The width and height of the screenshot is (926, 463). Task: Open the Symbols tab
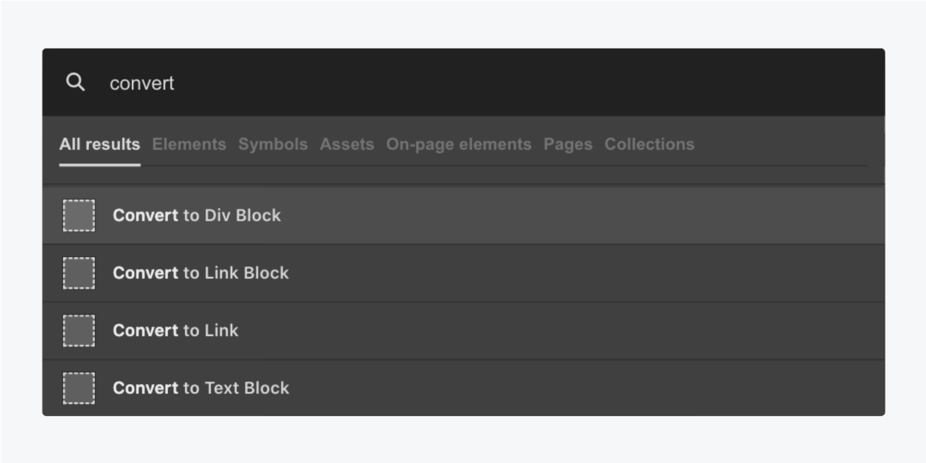[273, 144]
